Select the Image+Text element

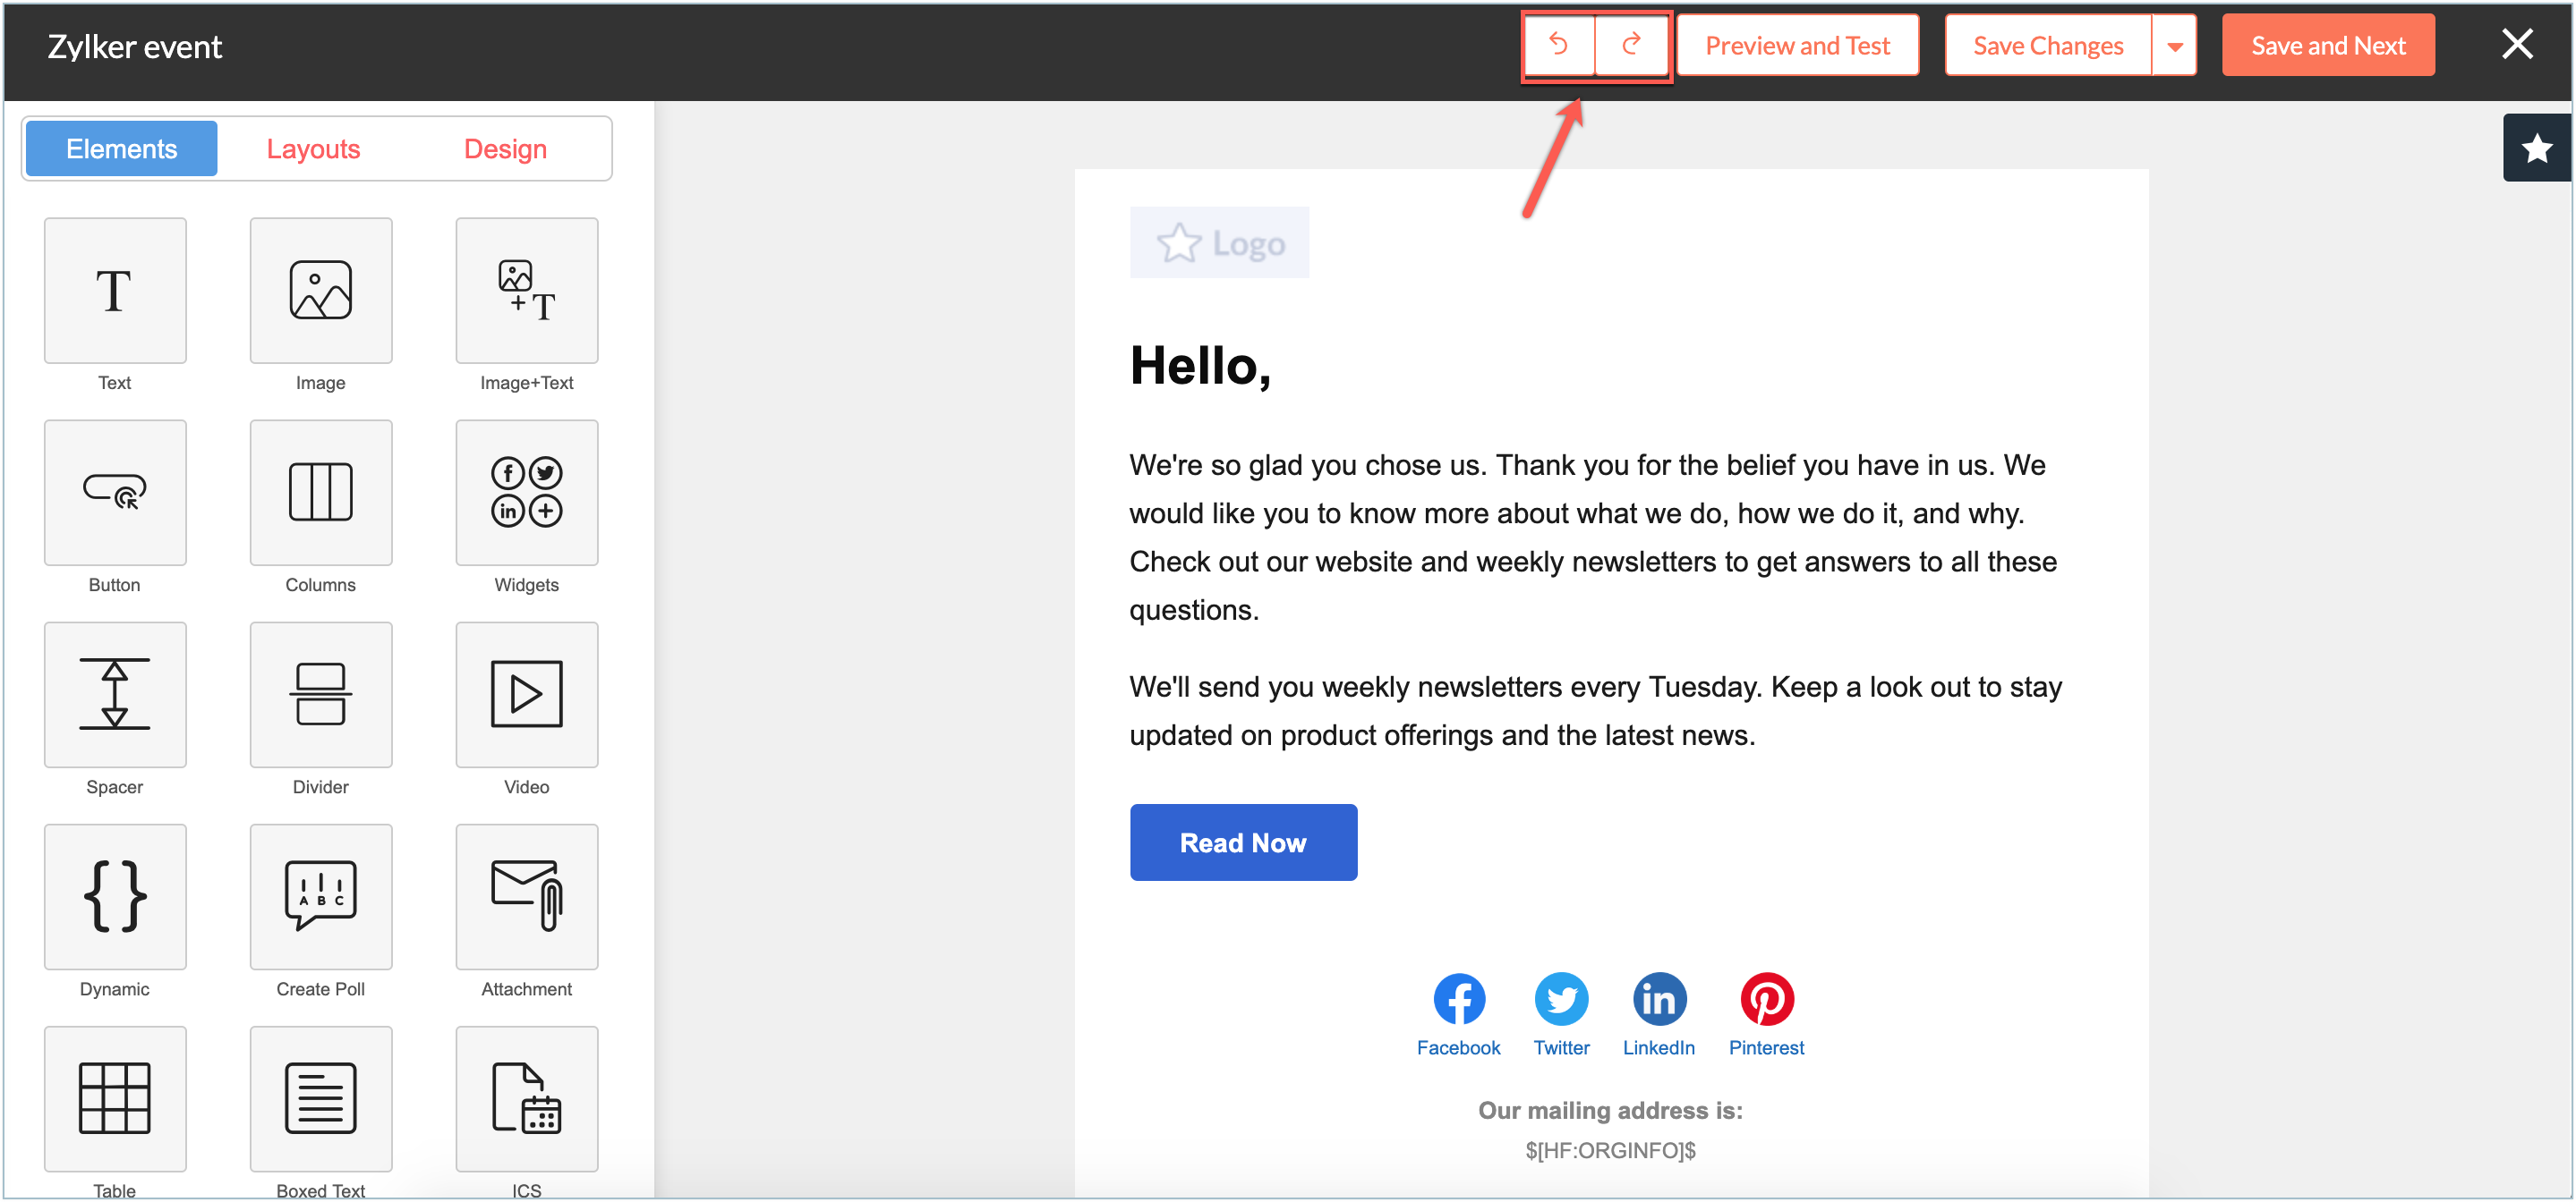pos(526,291)
